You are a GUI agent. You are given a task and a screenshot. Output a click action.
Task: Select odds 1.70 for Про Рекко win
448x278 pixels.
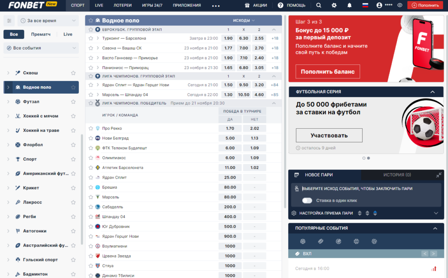click(x=230, y=128)
